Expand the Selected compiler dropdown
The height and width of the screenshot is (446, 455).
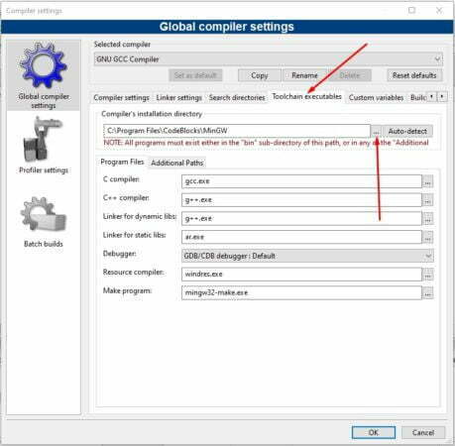(x=437, y=59)
